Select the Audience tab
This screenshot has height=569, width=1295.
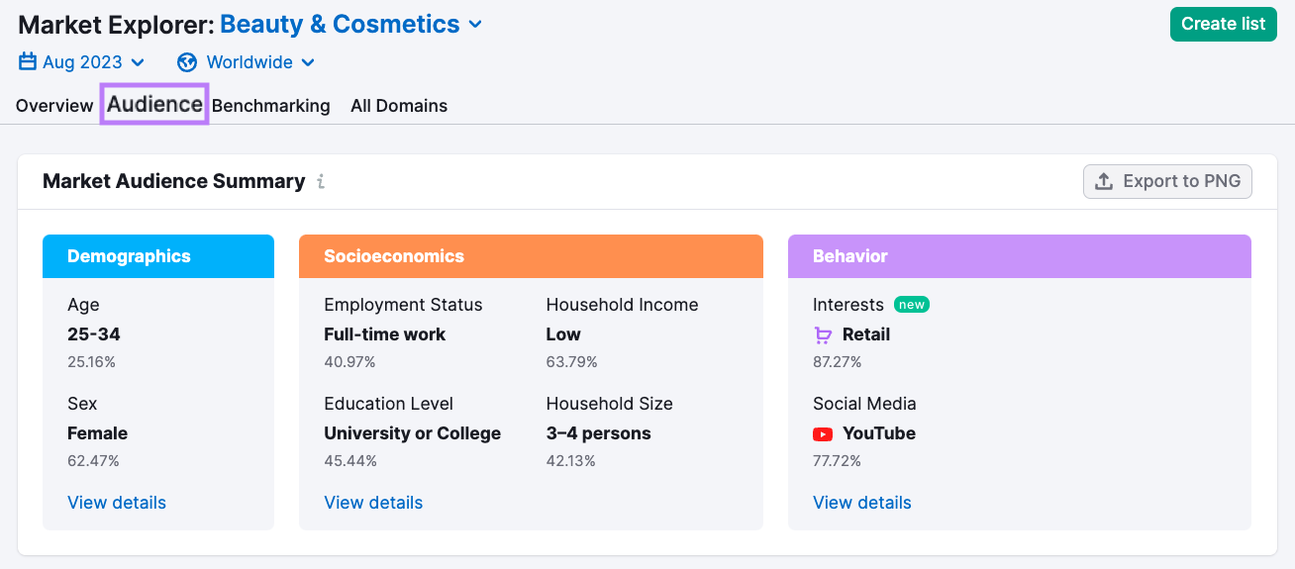[154, 105]
